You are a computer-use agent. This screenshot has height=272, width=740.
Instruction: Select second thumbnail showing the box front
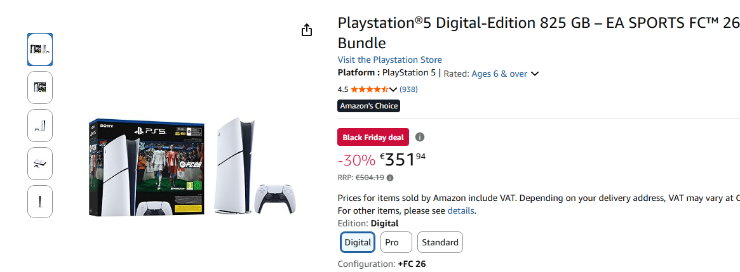coord(40,87)
